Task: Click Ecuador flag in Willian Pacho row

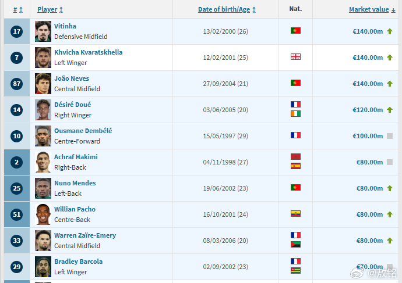Action: pos(295,214)
